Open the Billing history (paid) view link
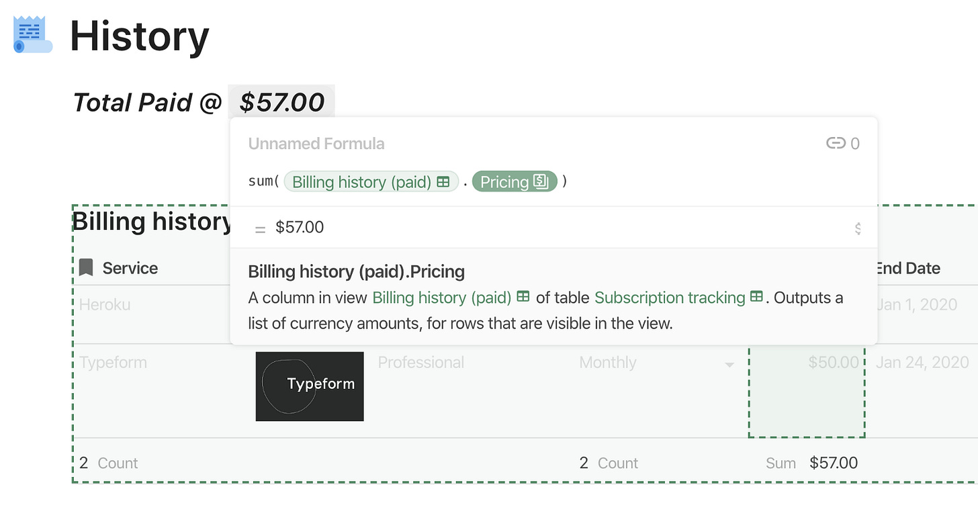 (442, 298)
